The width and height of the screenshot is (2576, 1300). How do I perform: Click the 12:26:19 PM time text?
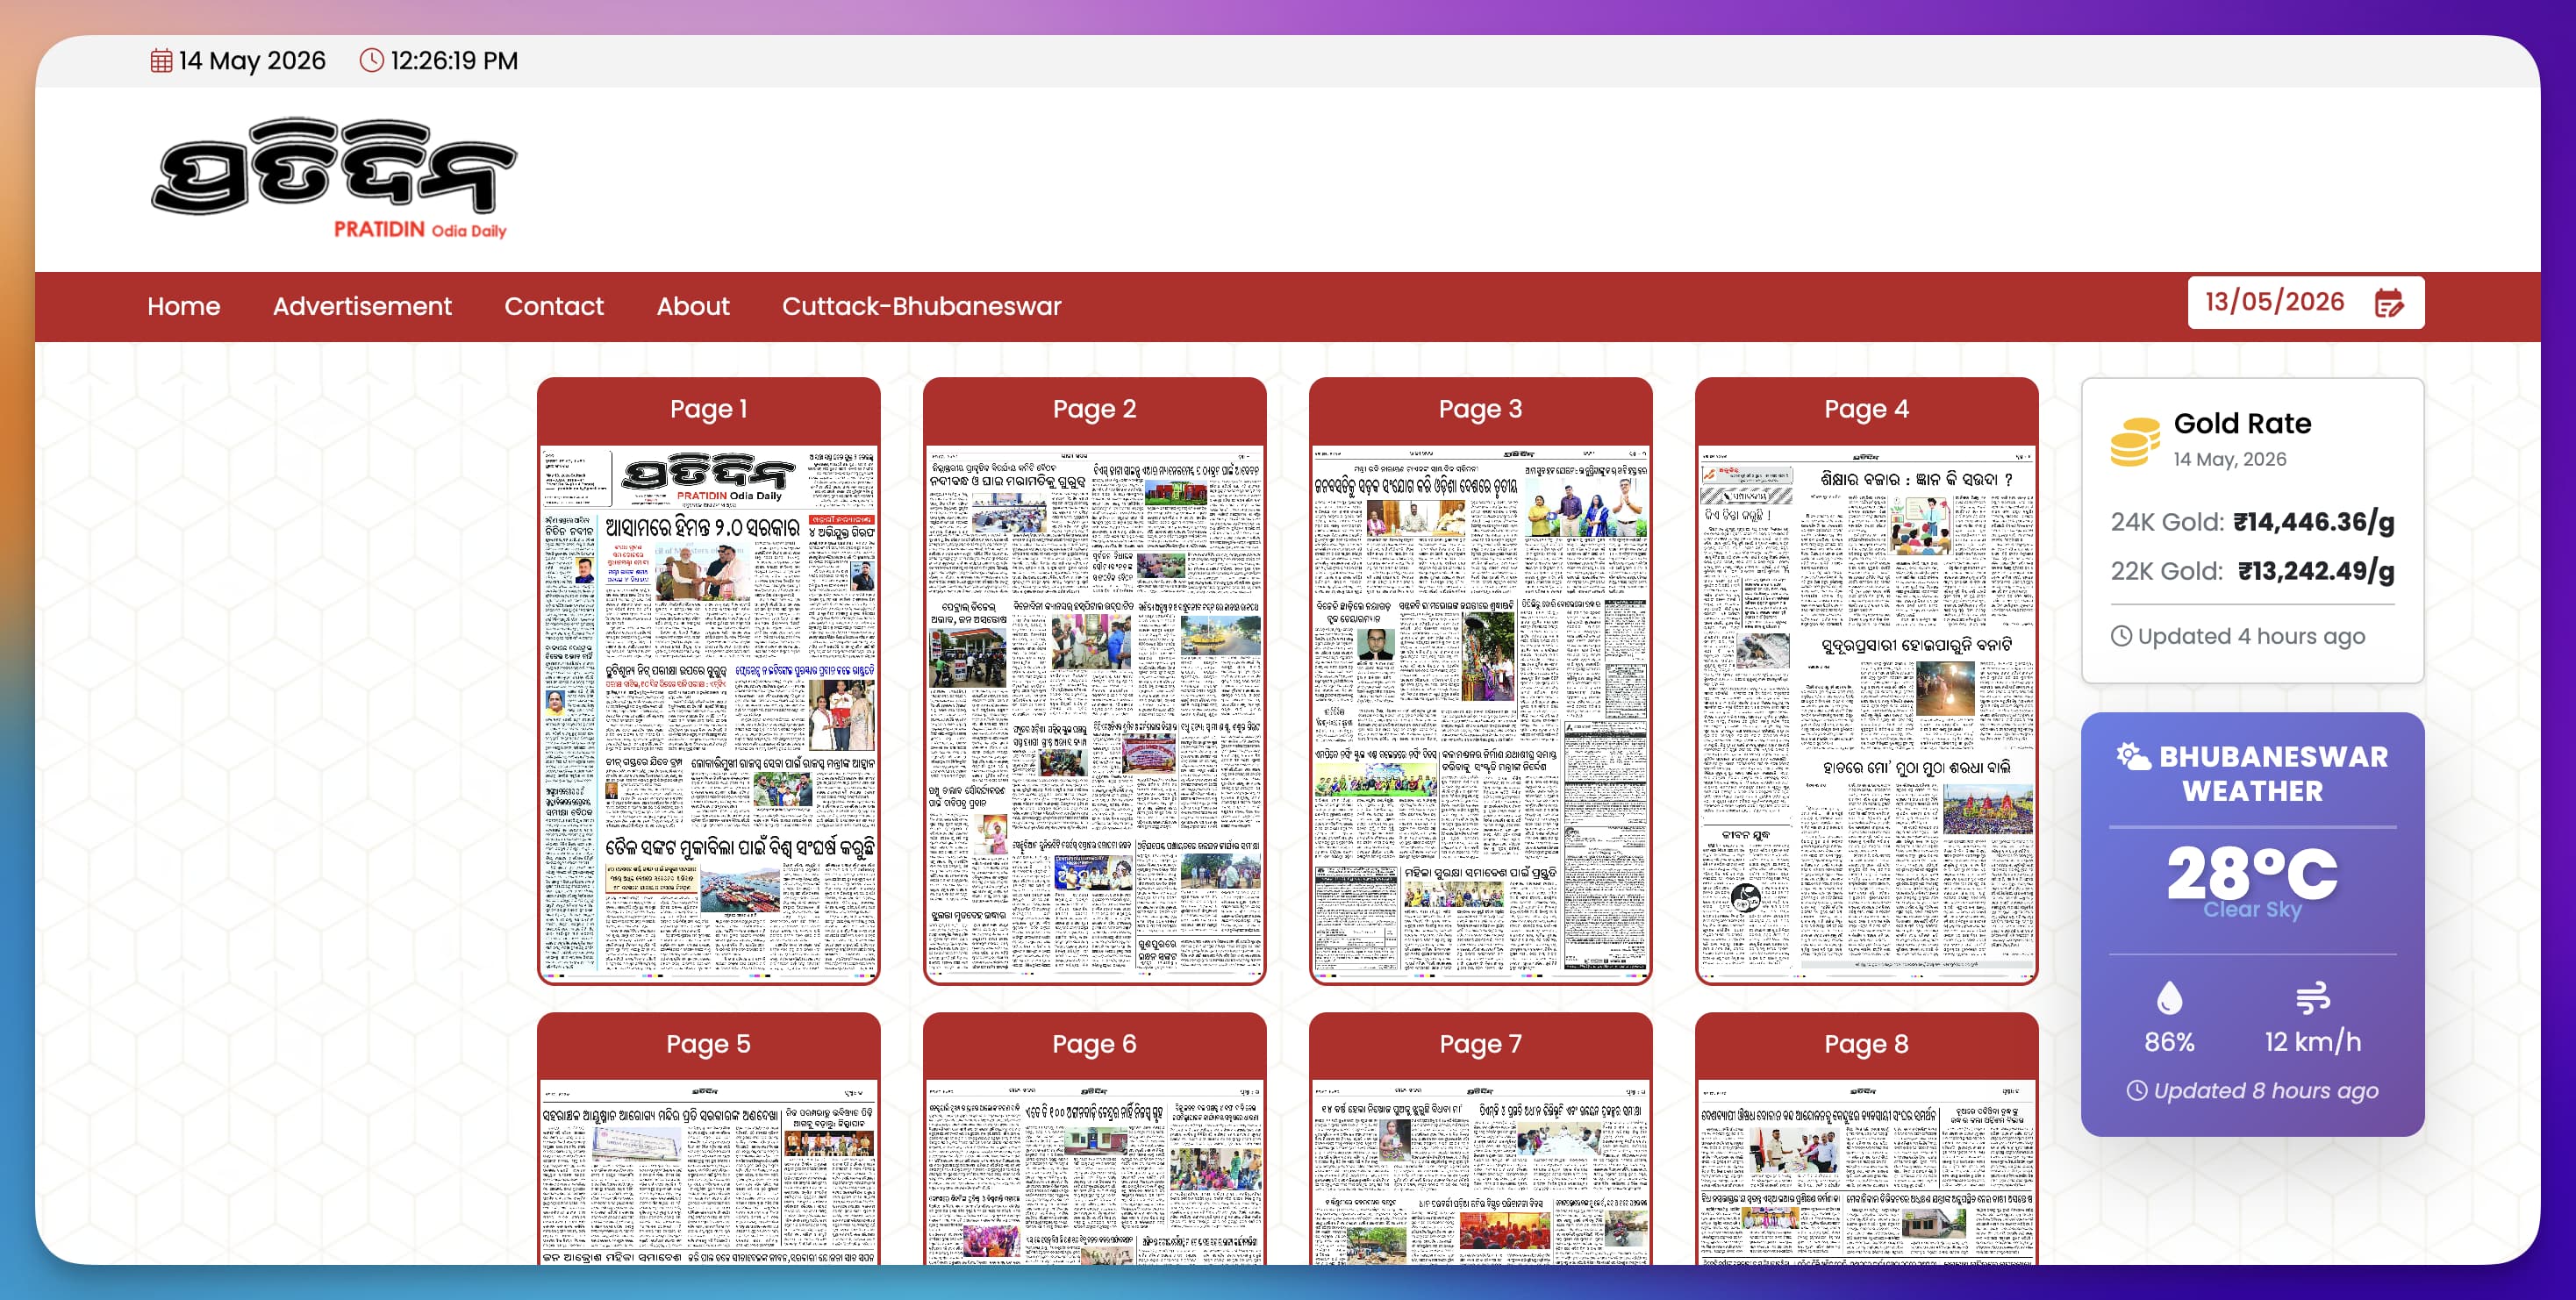454,61
